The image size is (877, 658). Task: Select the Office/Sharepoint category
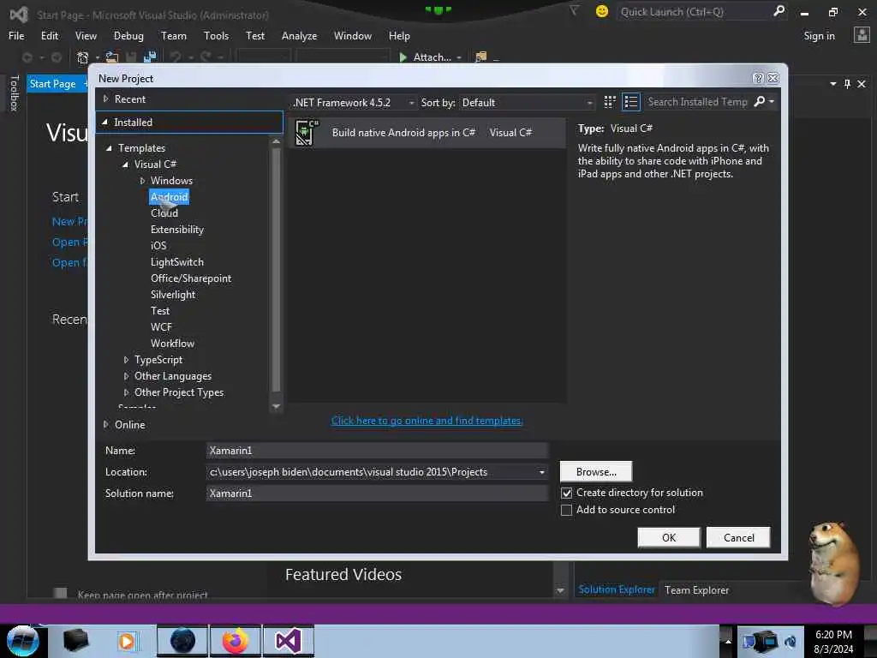[191, 278]
